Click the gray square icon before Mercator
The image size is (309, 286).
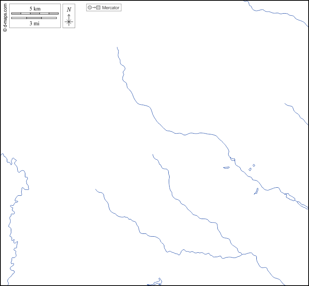tap(98, 8)
